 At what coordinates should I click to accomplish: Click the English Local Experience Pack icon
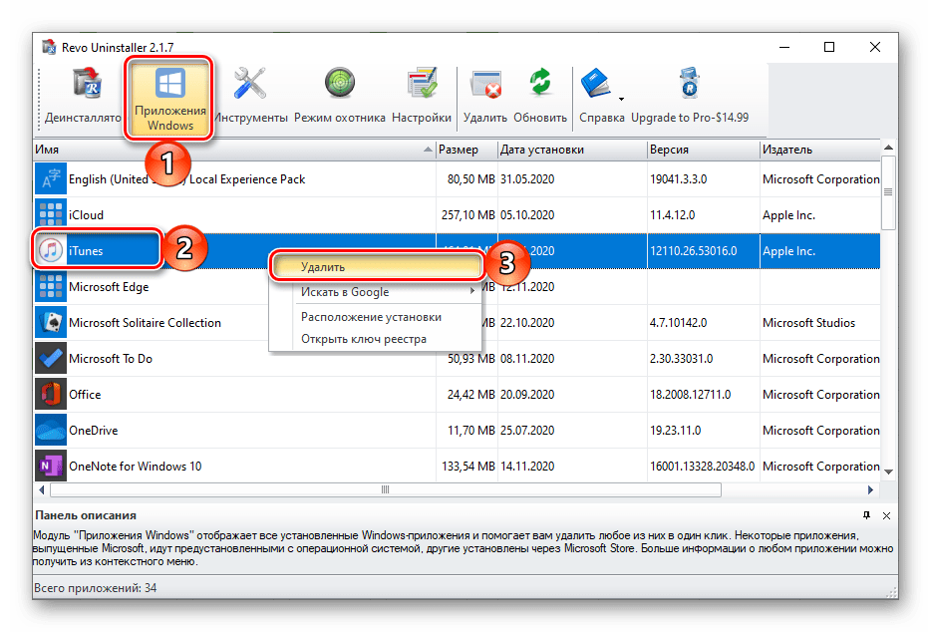[x=51, y=178]
